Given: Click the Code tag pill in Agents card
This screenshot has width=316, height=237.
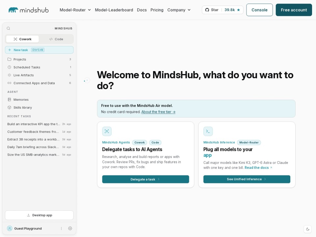Looking at the screenshot, I should [x=155, y=143].
